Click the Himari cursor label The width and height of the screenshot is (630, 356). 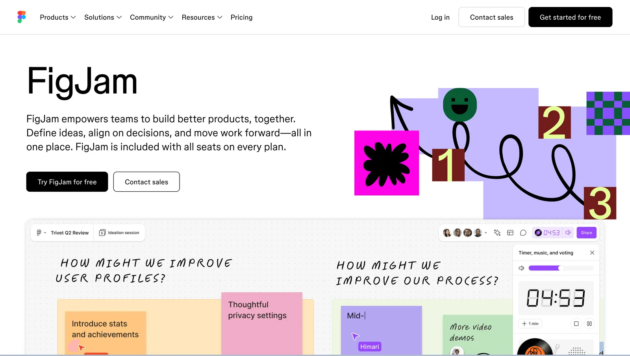click(x=370, y=347)
